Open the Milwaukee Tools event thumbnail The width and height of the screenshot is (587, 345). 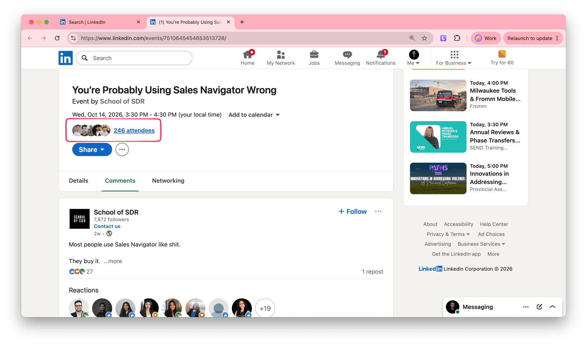438,95
